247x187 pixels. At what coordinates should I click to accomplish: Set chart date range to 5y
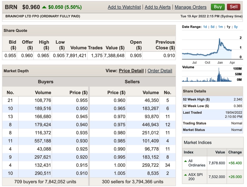[236, 27]
